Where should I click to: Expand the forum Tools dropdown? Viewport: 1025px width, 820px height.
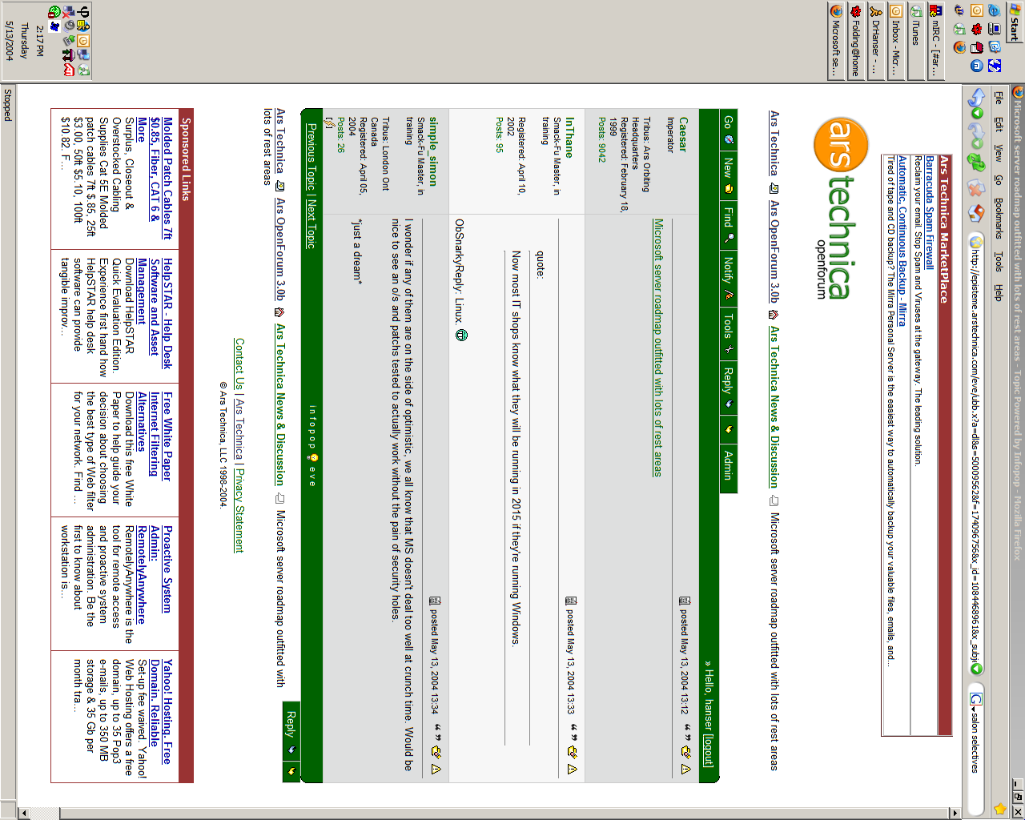(x=728, y=333)
